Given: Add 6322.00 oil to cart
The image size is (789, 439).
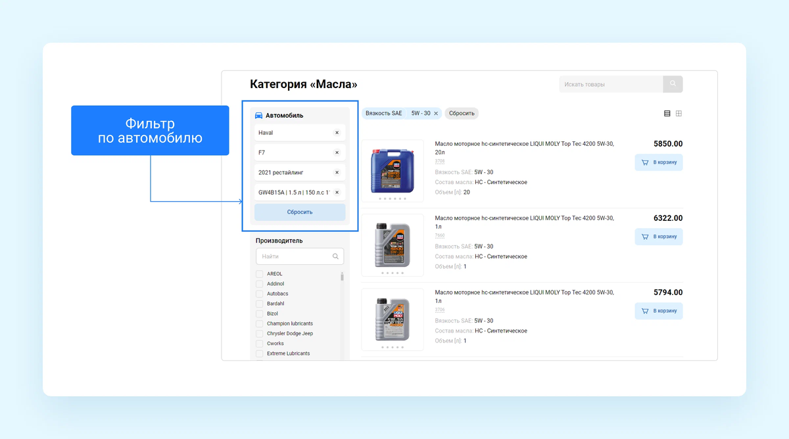Looking at the screenshot, I should [659, 237].
